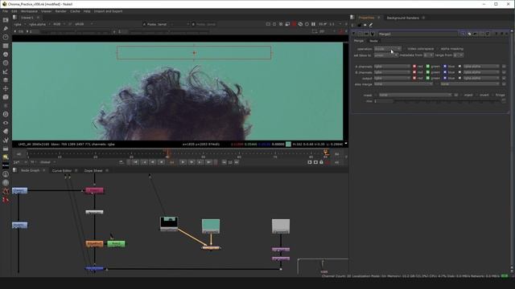
Task: Open the Merge nodes toolbar icon
Action: coord(6,80)
